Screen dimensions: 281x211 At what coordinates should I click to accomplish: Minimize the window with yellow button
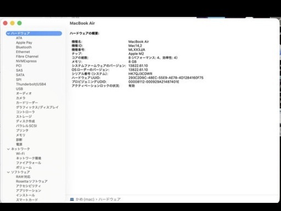[12, 23]
